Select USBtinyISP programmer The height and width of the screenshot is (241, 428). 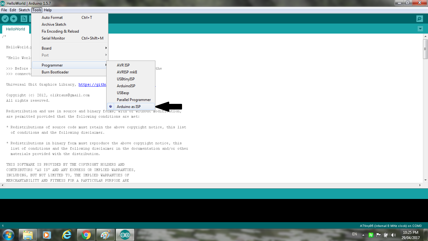(x=131, y=79)
